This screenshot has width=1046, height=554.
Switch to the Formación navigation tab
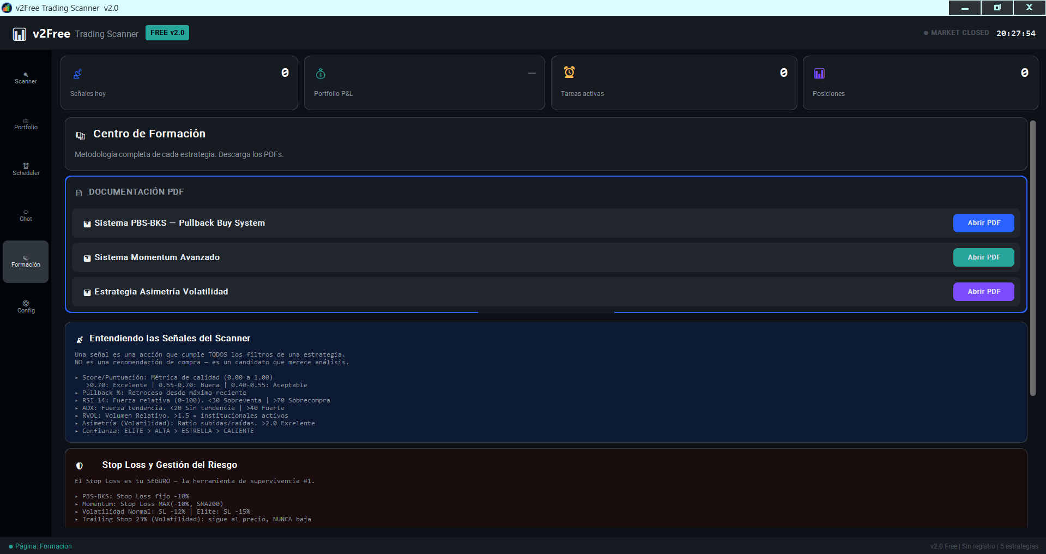[26, 262]
